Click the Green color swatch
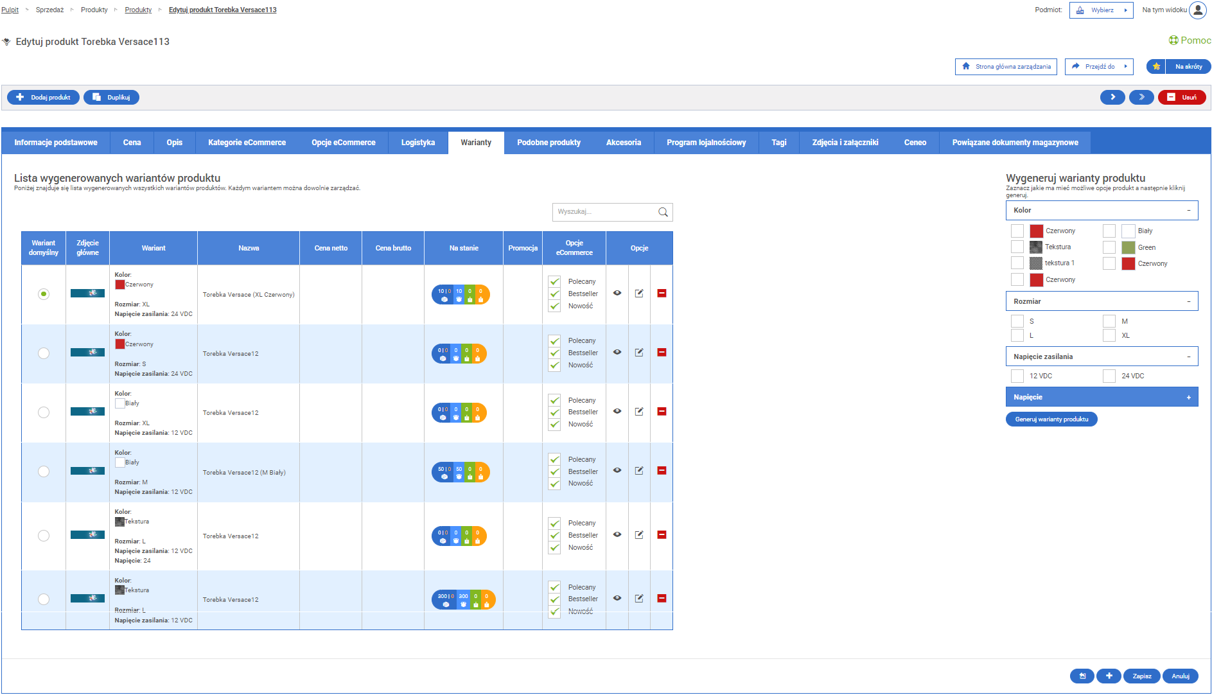The image size is (1212, 695). click(x=1129, y=248)
